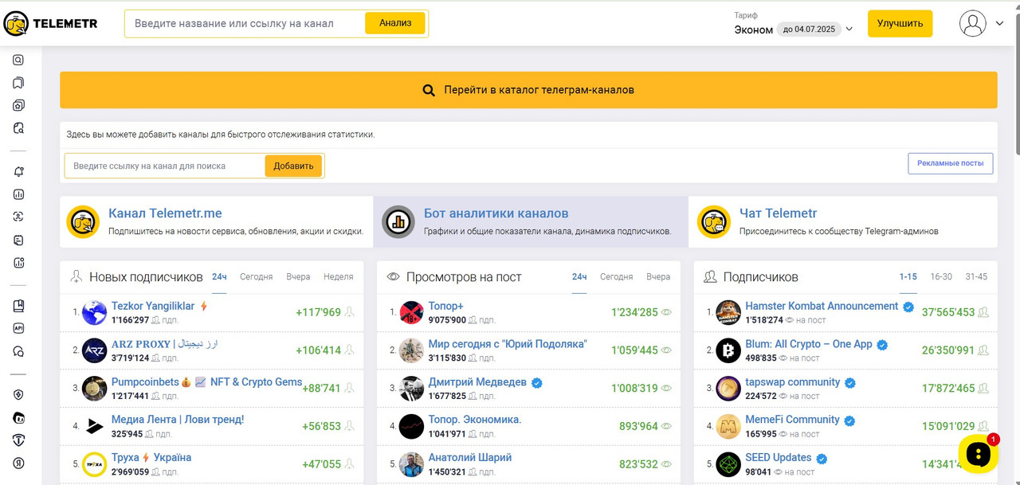
Task: Click the black mask face icon in sidebar
Action: click(18, 417)
